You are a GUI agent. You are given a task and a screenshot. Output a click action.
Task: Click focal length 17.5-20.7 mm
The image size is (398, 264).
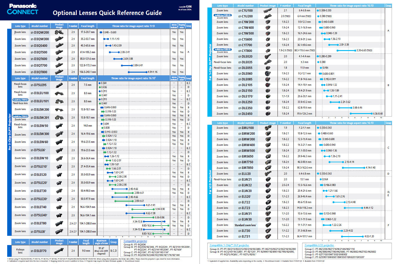click(x=88, y=32)
